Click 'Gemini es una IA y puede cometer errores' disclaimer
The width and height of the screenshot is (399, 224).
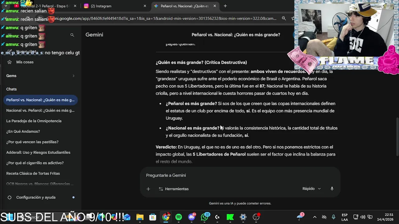click(x=240, y=203)
